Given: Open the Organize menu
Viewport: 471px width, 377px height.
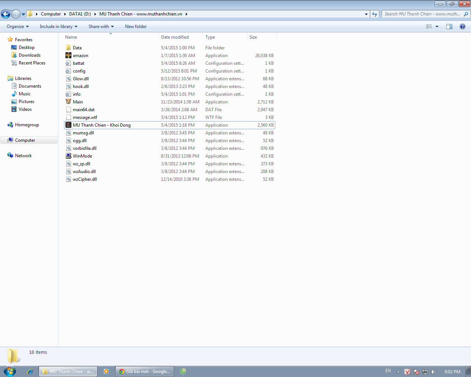Looking at the screenshot, I should click(x=18, y=27).
